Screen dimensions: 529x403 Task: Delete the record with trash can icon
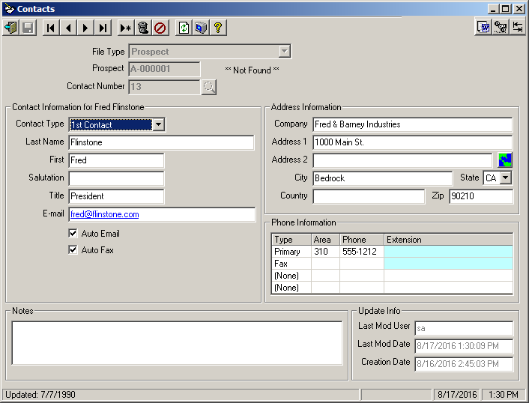[x=143, y=28]
